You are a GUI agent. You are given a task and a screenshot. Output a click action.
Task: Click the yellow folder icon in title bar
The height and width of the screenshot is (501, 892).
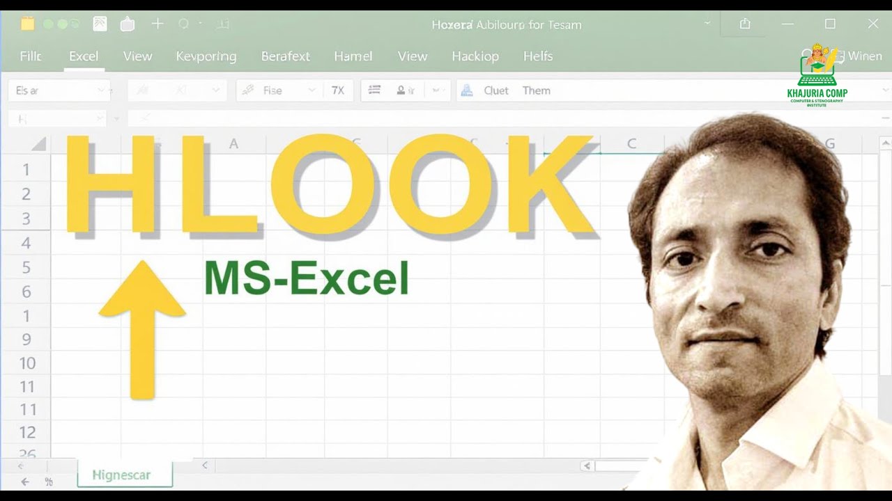pyautogui.click(x=28, y=24)
